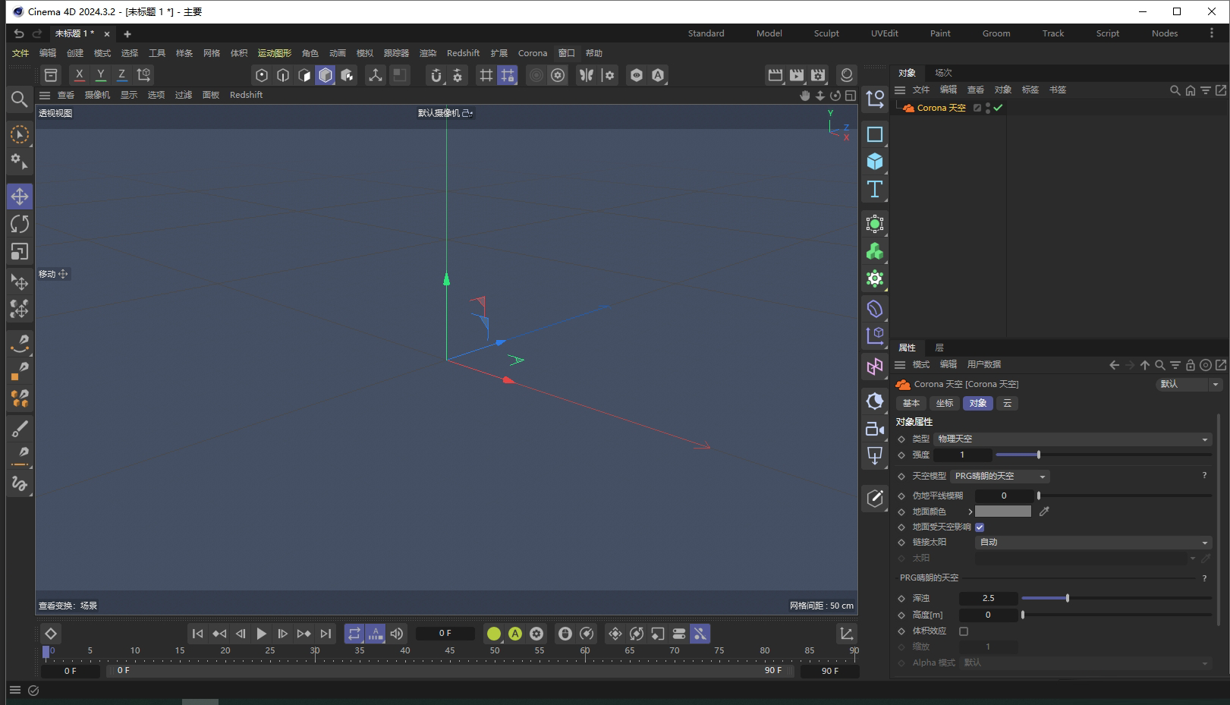Open Attributes panel hamburger menu
Screen dimensions: 1230x705
[900, 365]
